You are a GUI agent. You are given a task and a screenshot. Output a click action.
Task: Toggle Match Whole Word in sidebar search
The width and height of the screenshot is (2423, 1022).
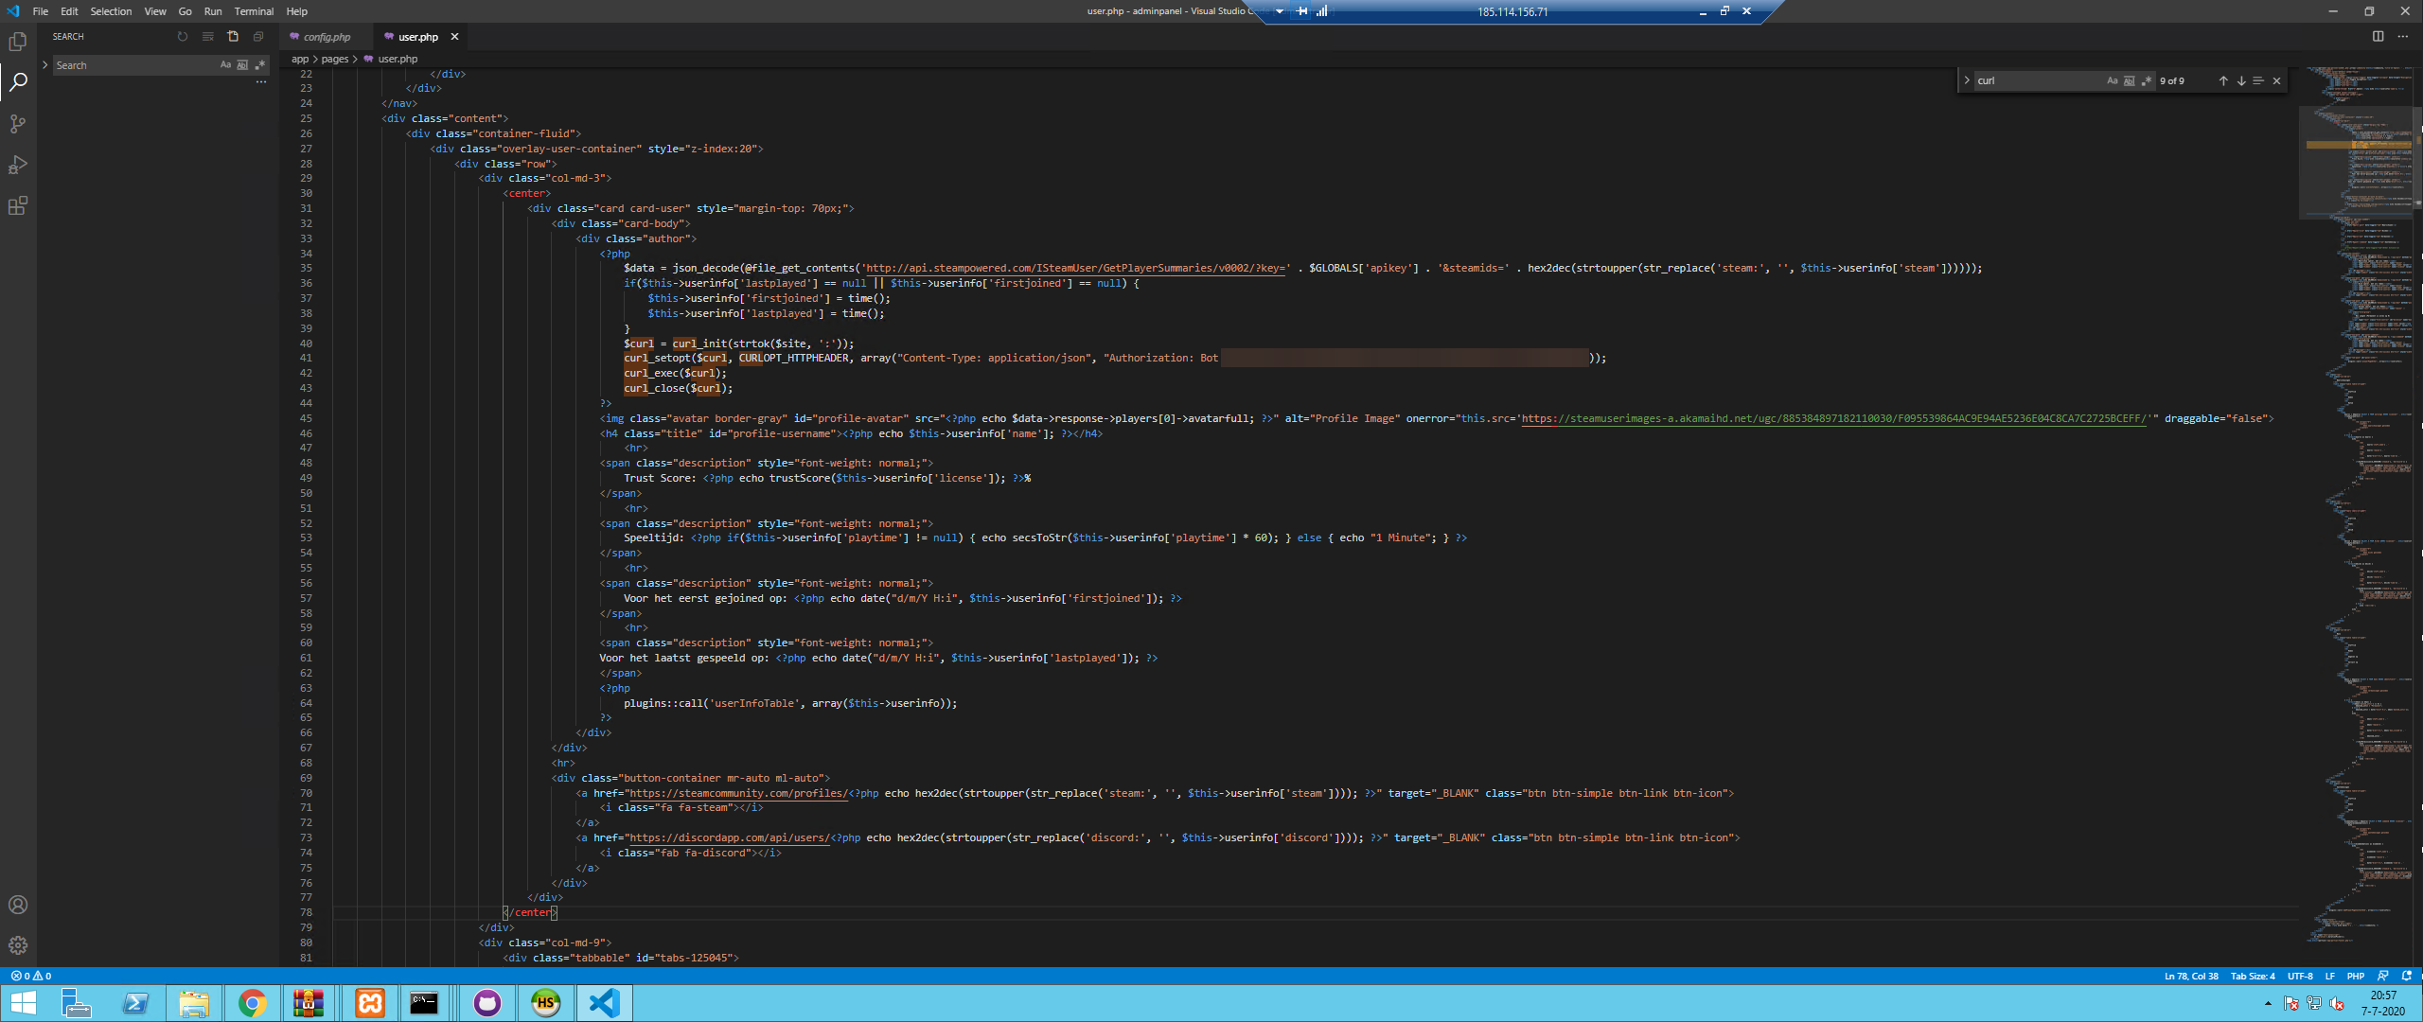pyautogui.click(x=242, y=65)
